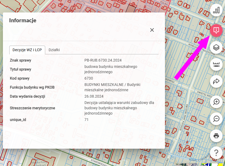Select the ruler measurement tool
The height and width of the screenshot is (166, 225).
216,64
